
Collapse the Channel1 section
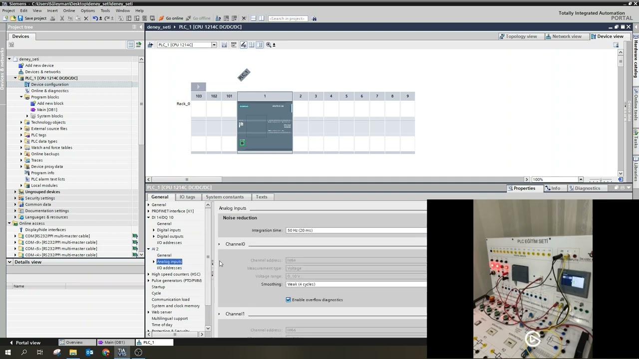tap(219, 314)
